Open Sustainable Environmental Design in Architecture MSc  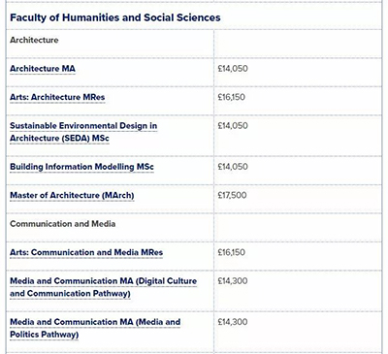click(83, 132)
